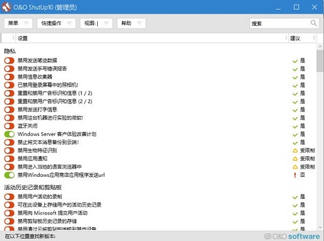324x241 pixels.
Task: Sort by the 设置 column header
Action: pyautogui.click(x=152, y=38)
